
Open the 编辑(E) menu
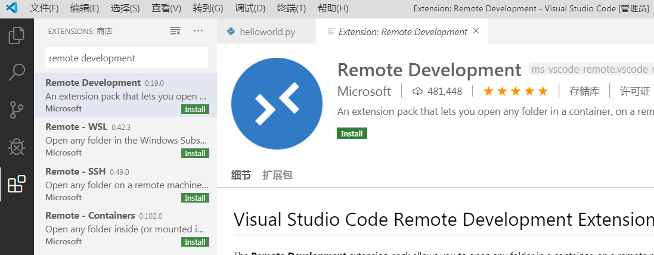[85, 8]
